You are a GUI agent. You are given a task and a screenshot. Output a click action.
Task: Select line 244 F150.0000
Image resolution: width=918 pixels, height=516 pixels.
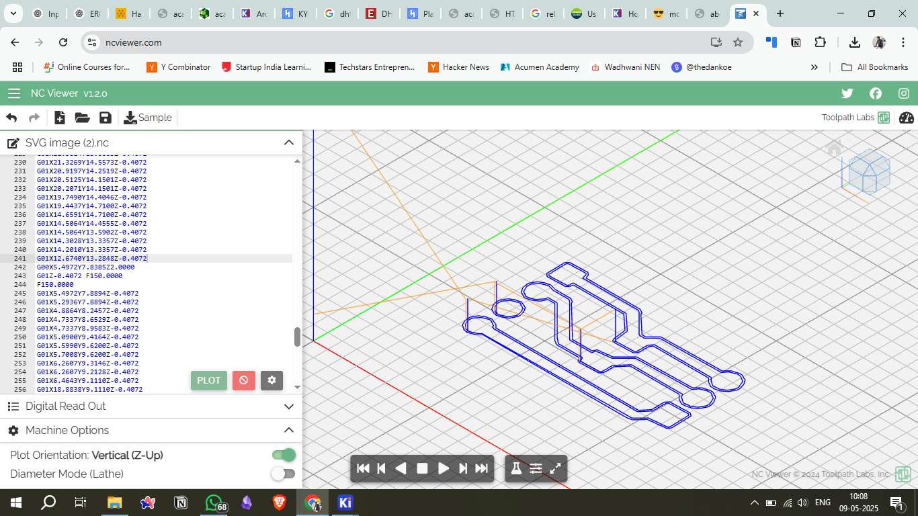point(55,284)
